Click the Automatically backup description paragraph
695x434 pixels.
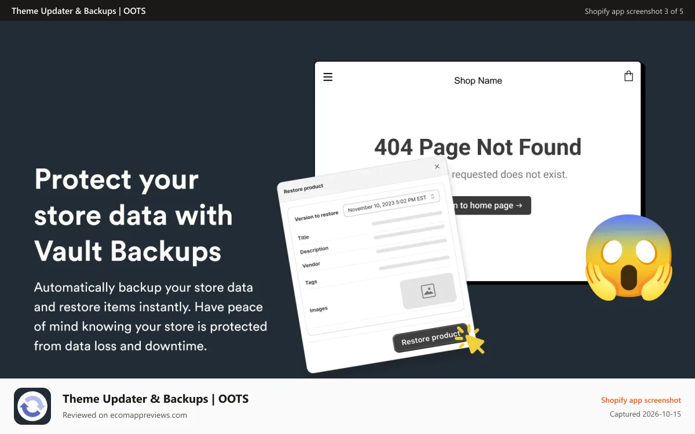click(x=151, y=317)
